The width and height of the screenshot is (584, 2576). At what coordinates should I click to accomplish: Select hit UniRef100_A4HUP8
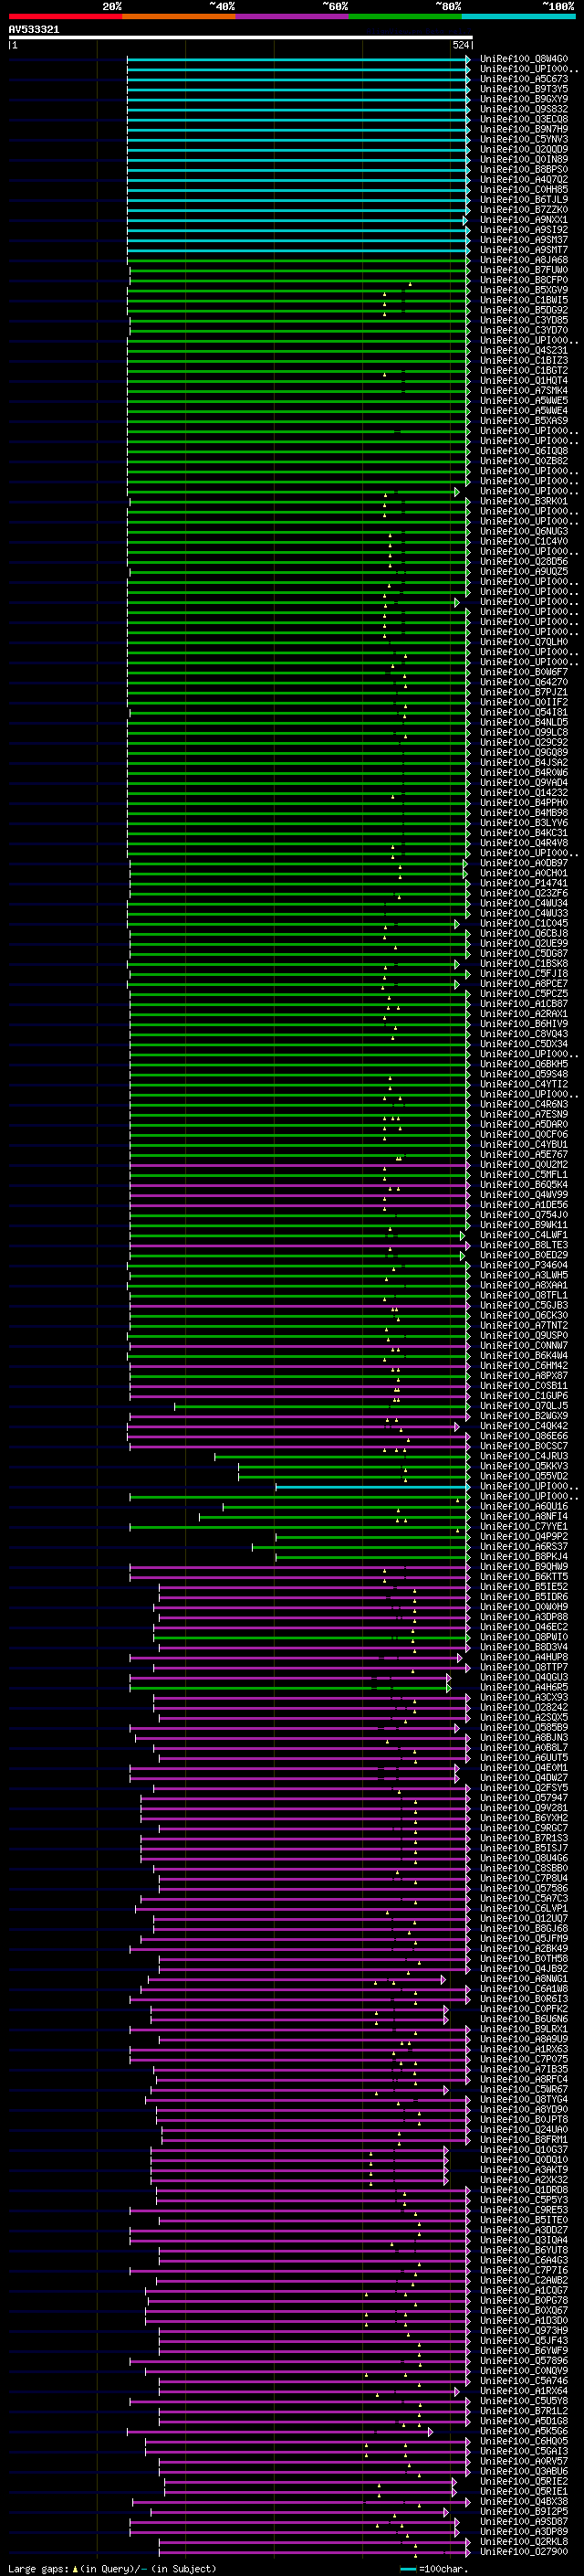pos(523,1657)
